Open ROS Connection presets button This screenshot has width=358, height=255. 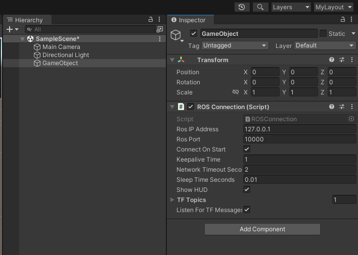point(342,107)
